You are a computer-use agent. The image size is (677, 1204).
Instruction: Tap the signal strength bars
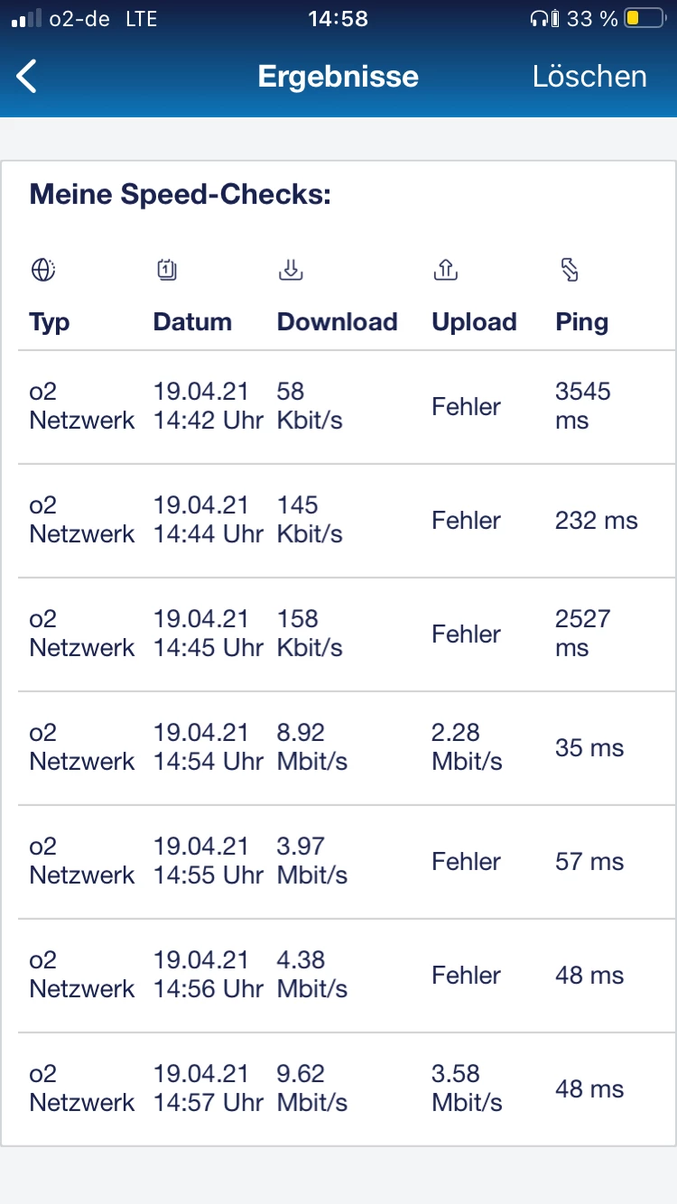26,18
